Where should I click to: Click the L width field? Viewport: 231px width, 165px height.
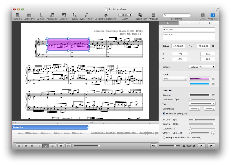(208, 54)
